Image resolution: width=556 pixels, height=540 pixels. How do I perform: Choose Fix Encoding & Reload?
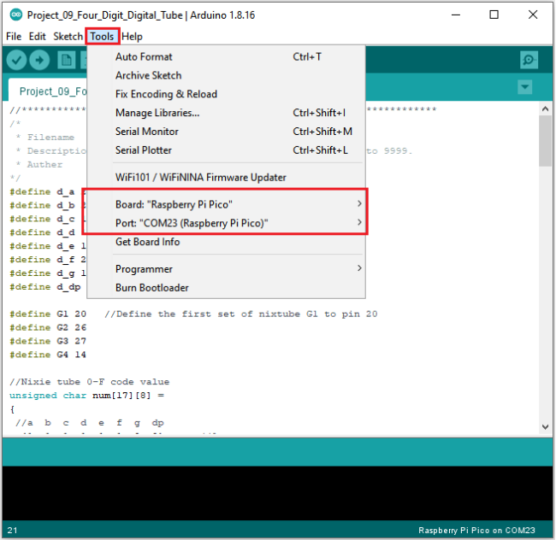226,94
